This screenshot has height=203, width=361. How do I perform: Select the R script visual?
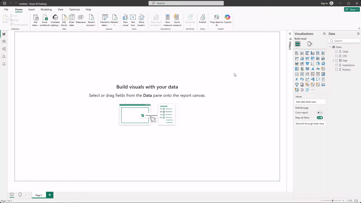click(x=297, y=79)
